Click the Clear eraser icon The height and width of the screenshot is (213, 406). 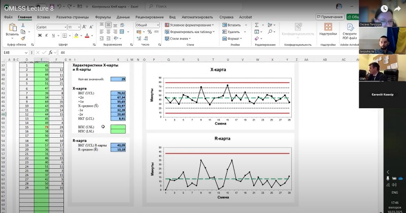point(257,39)
